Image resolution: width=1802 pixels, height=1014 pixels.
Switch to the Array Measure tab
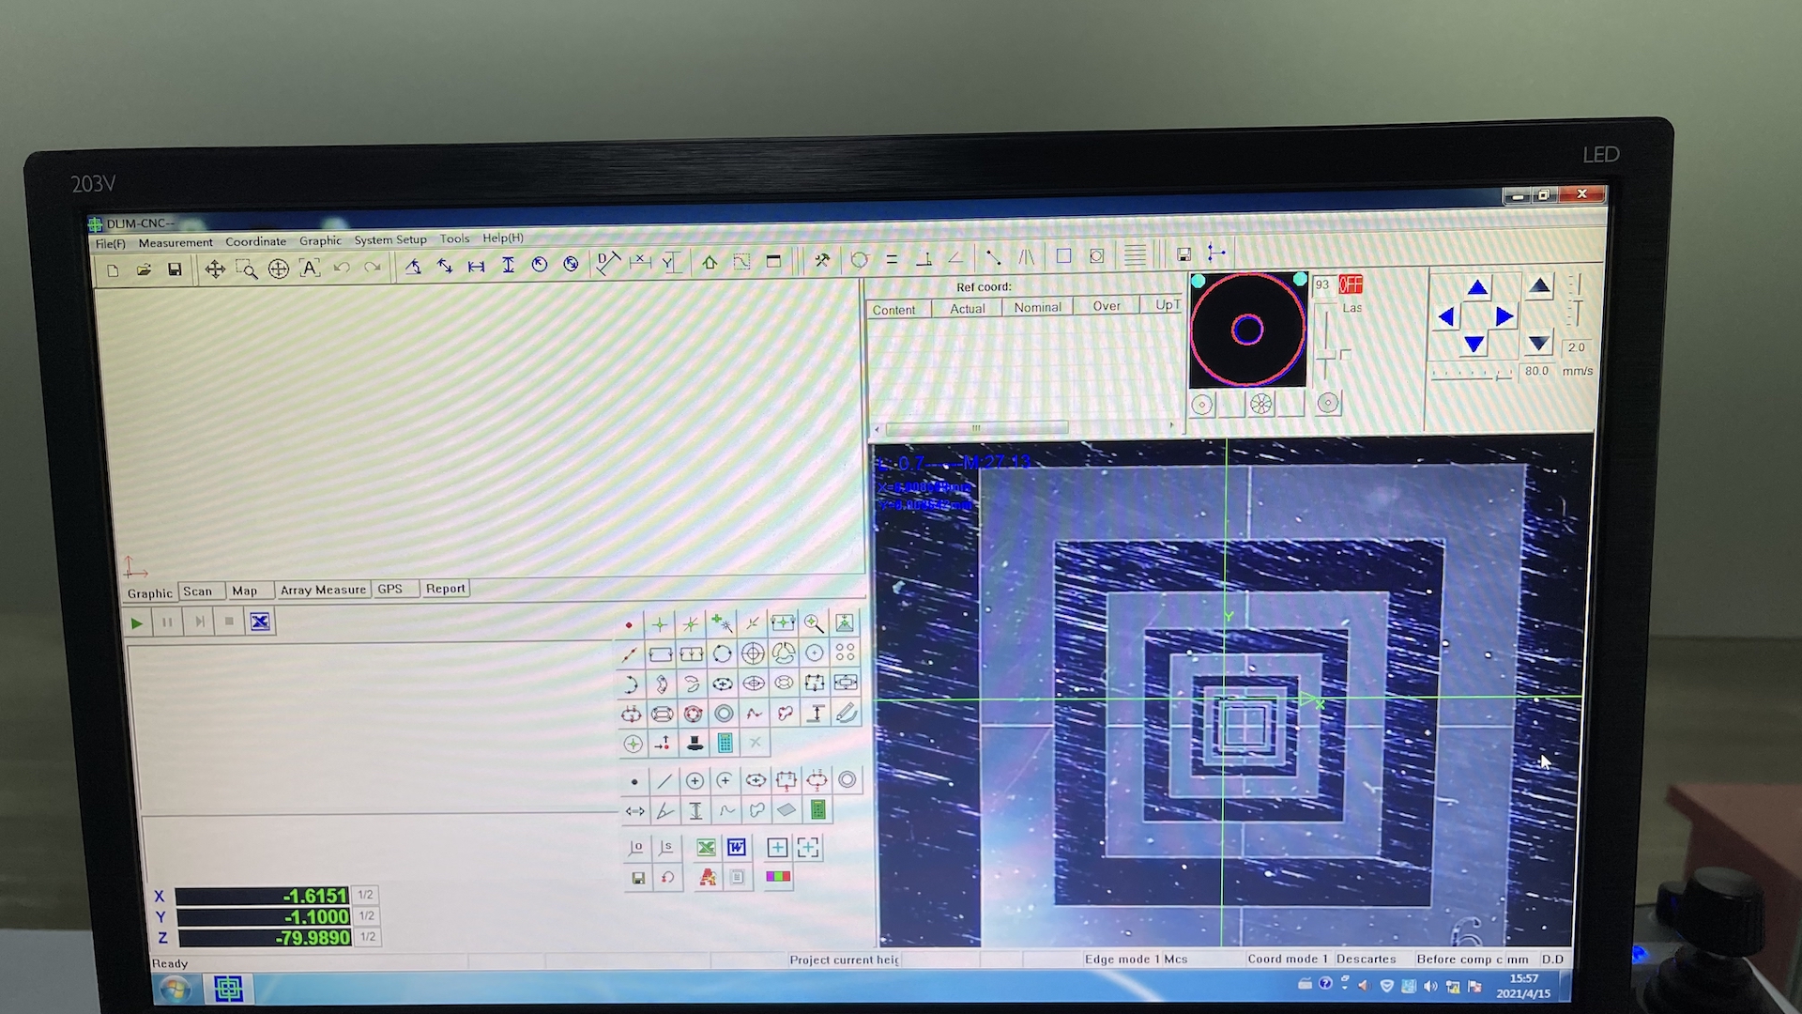323,590
